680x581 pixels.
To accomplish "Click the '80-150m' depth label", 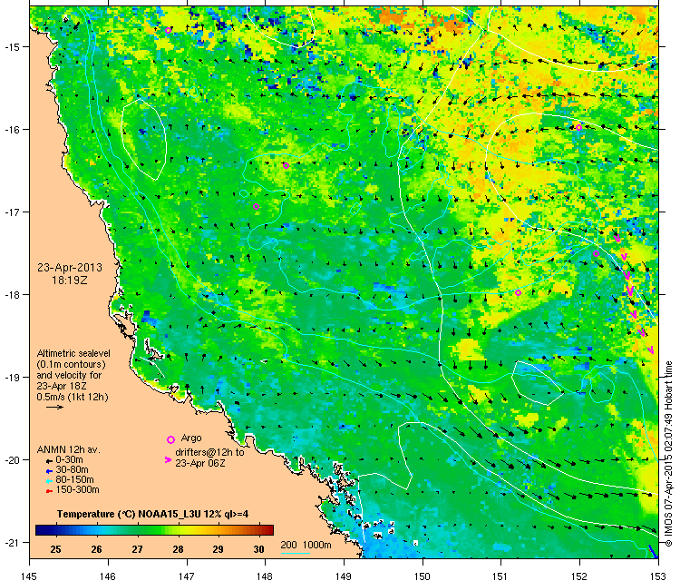I will pos(74,480).
